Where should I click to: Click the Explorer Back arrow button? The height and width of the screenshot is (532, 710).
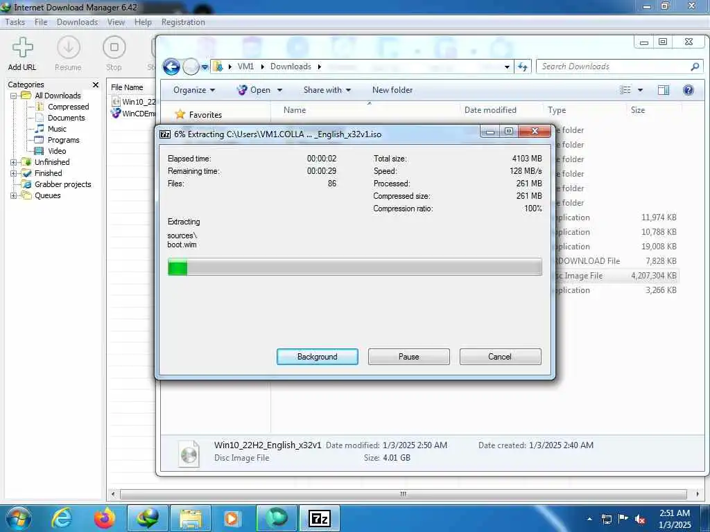[171, 67]
